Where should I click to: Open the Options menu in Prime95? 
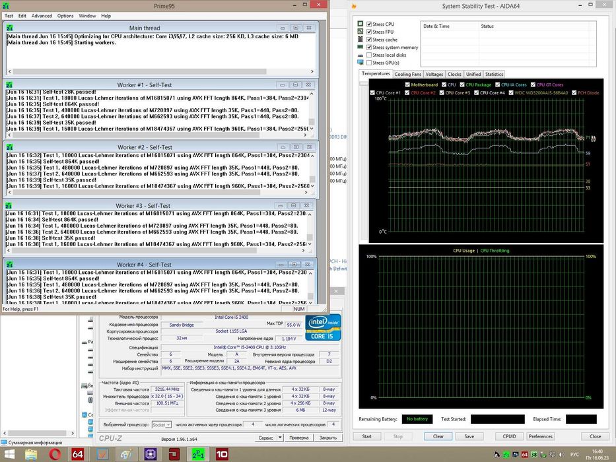[65, 16]
